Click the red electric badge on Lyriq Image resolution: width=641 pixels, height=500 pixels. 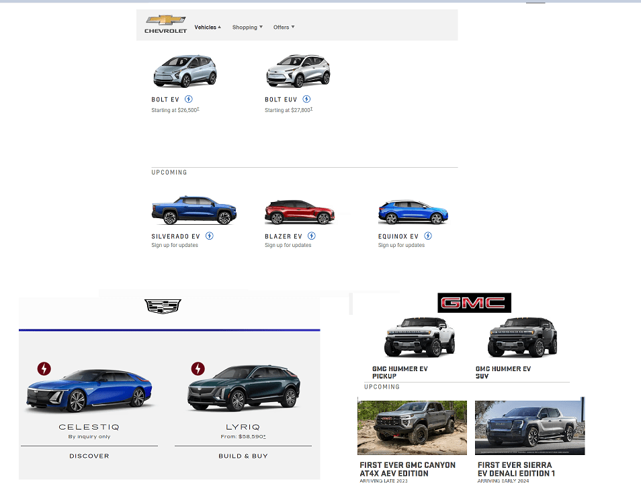coord(198,368)
